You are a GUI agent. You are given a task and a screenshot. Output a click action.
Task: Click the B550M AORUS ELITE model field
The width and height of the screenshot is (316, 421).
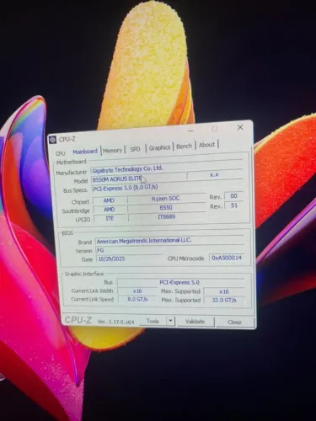(x=138, y=179)
